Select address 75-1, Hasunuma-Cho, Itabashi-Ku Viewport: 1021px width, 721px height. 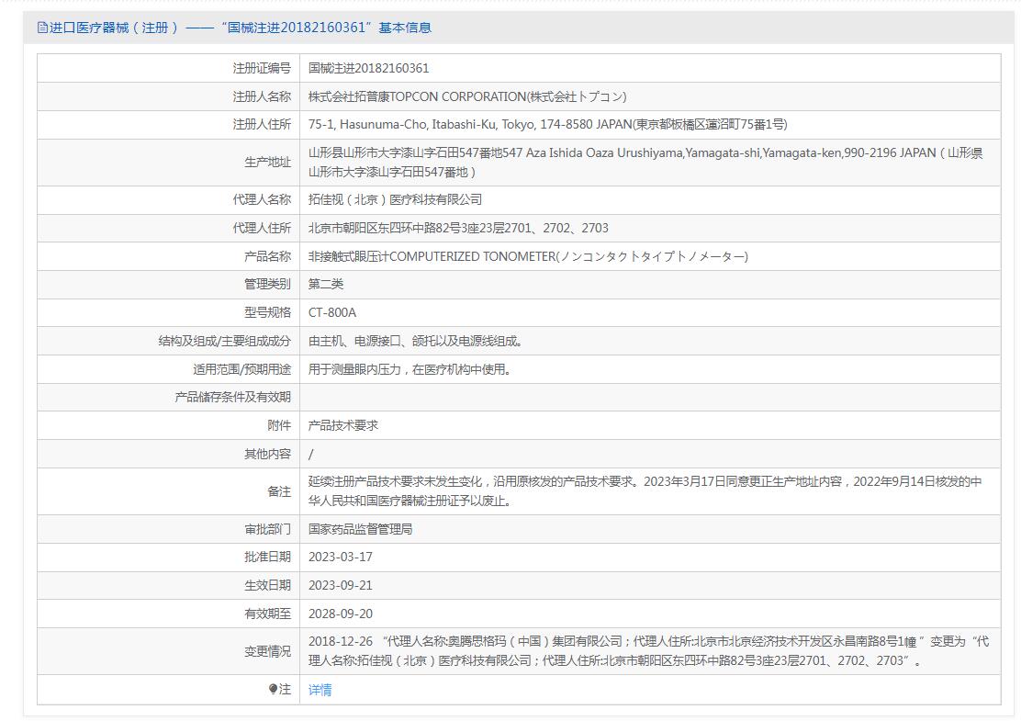point(547,124)
